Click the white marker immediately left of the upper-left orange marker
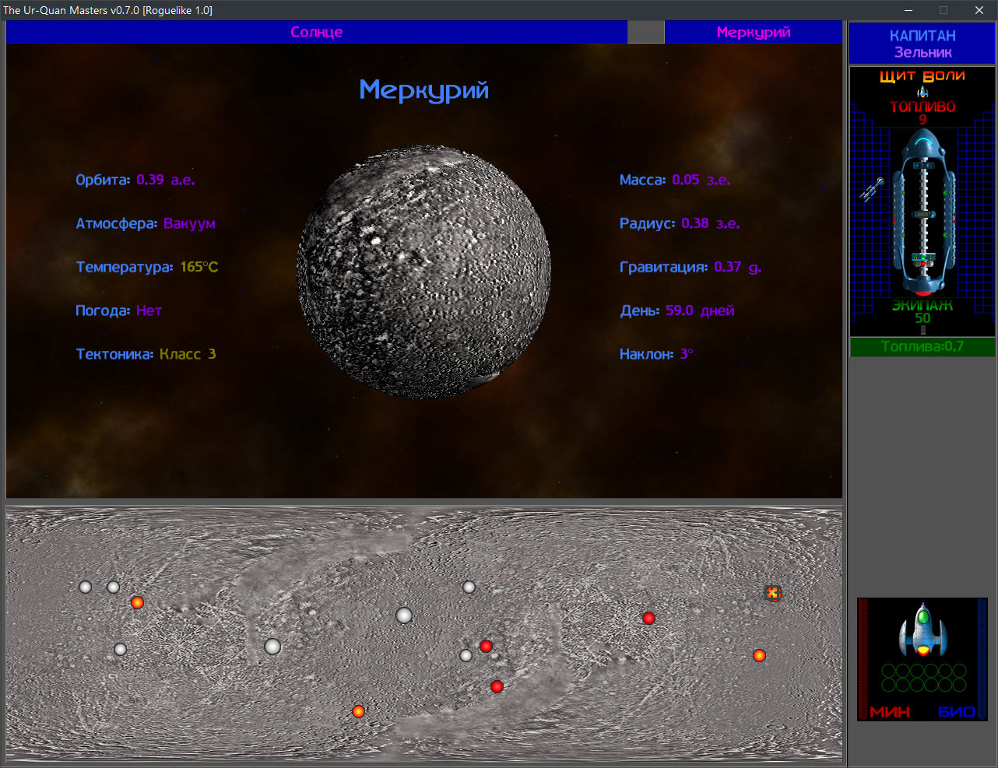998x768 pixels. tap(114, 587)
